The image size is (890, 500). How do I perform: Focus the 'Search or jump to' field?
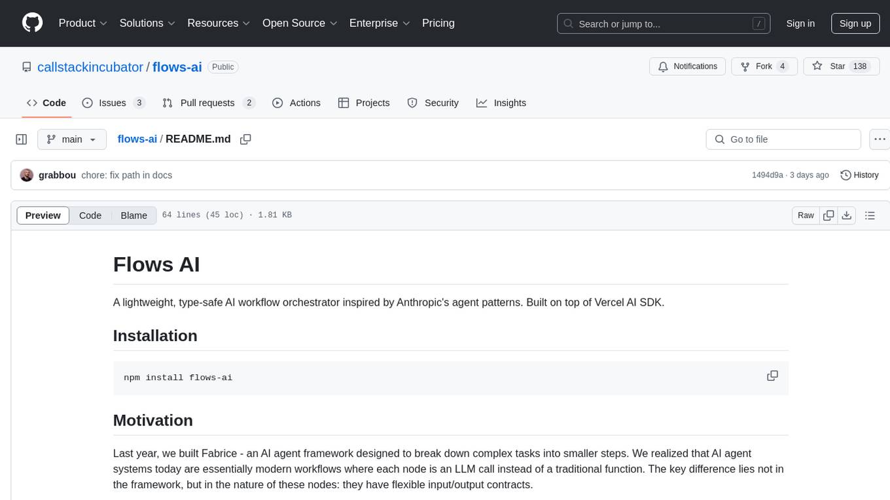coord(665,24)
